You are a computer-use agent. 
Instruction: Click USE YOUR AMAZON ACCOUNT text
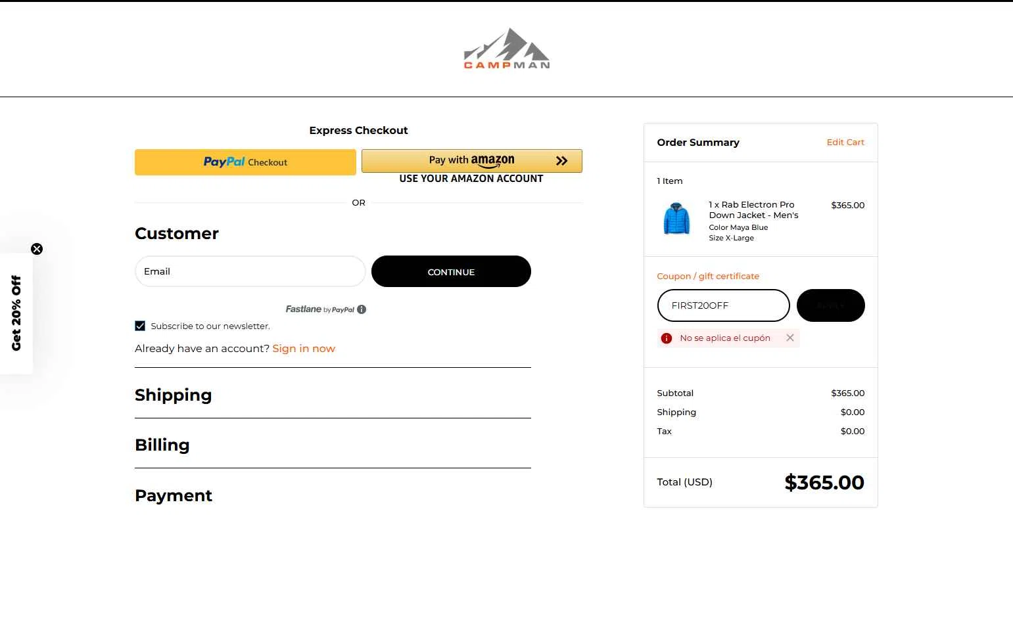point(471,179)
